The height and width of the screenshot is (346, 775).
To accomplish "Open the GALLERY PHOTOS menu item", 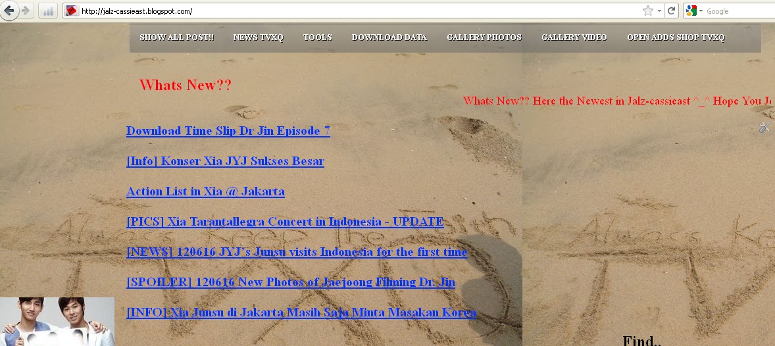I will (x=484, y=37).
